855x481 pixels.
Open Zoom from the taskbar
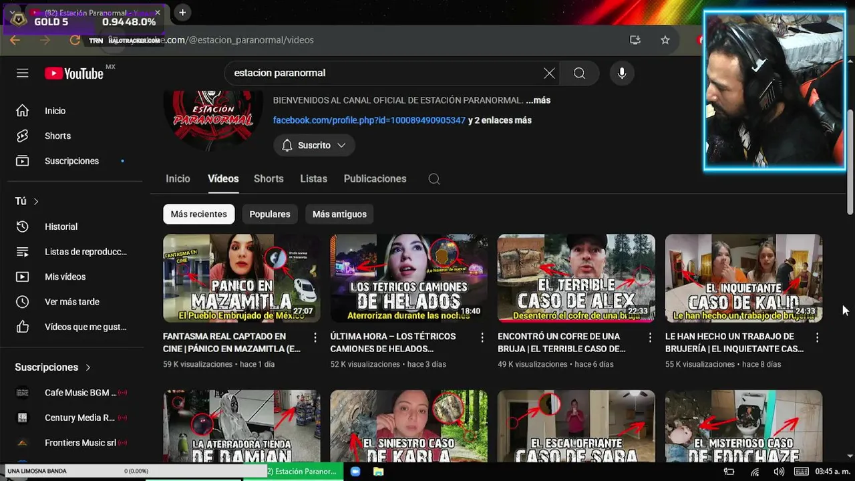click(x=355, y=472)
